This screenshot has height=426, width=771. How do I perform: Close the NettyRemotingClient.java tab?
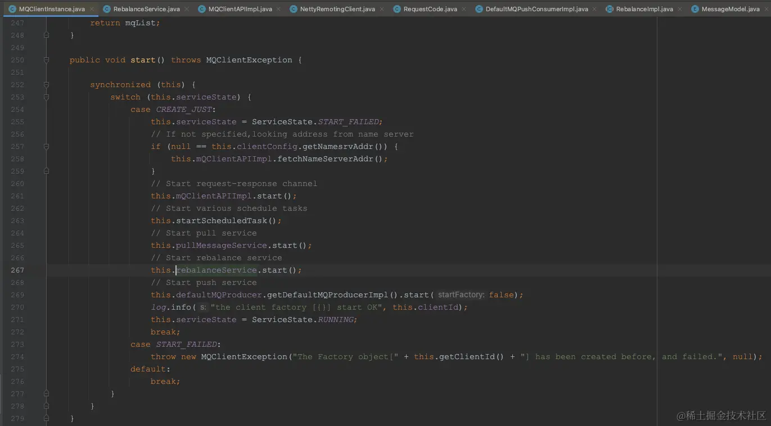(x=382, y=10)
